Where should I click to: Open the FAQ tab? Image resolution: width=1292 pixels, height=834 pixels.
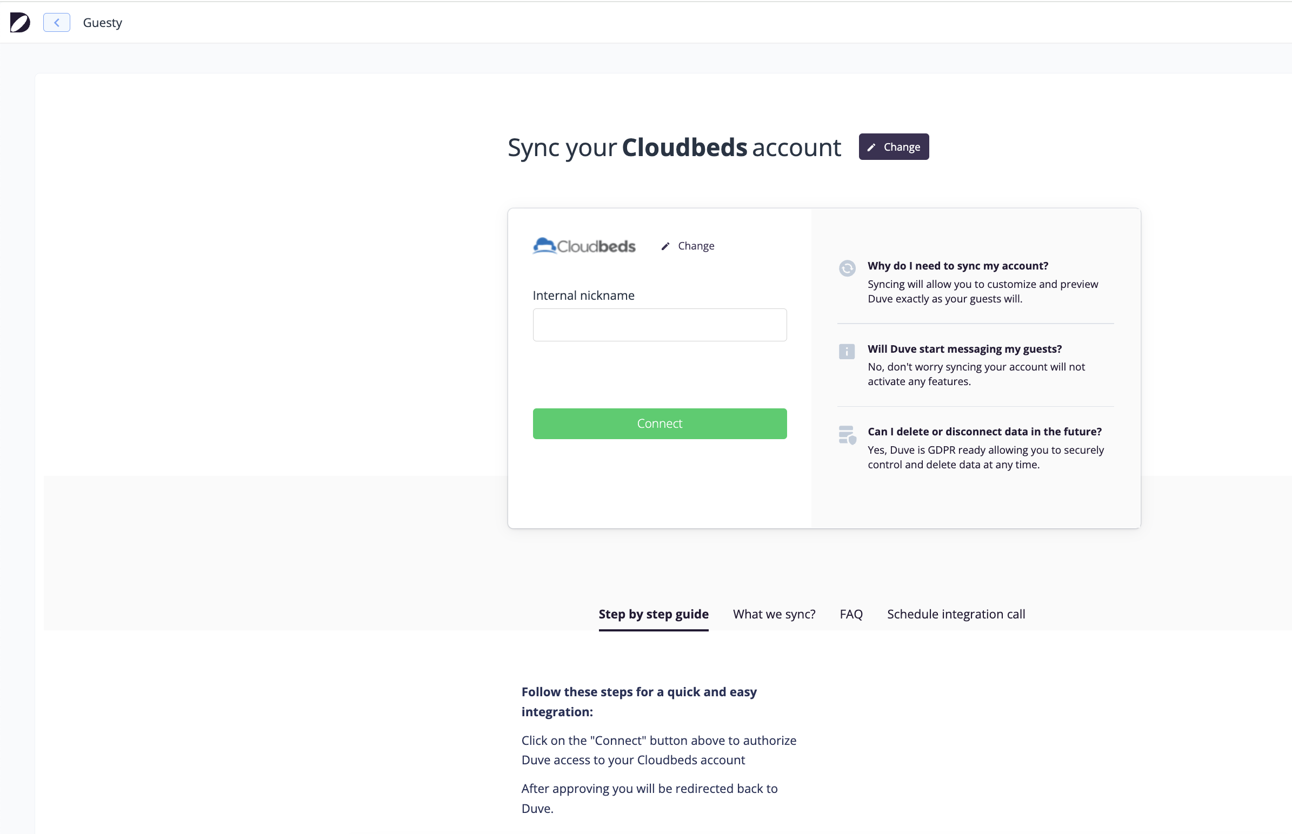click(x=851, y=614)
